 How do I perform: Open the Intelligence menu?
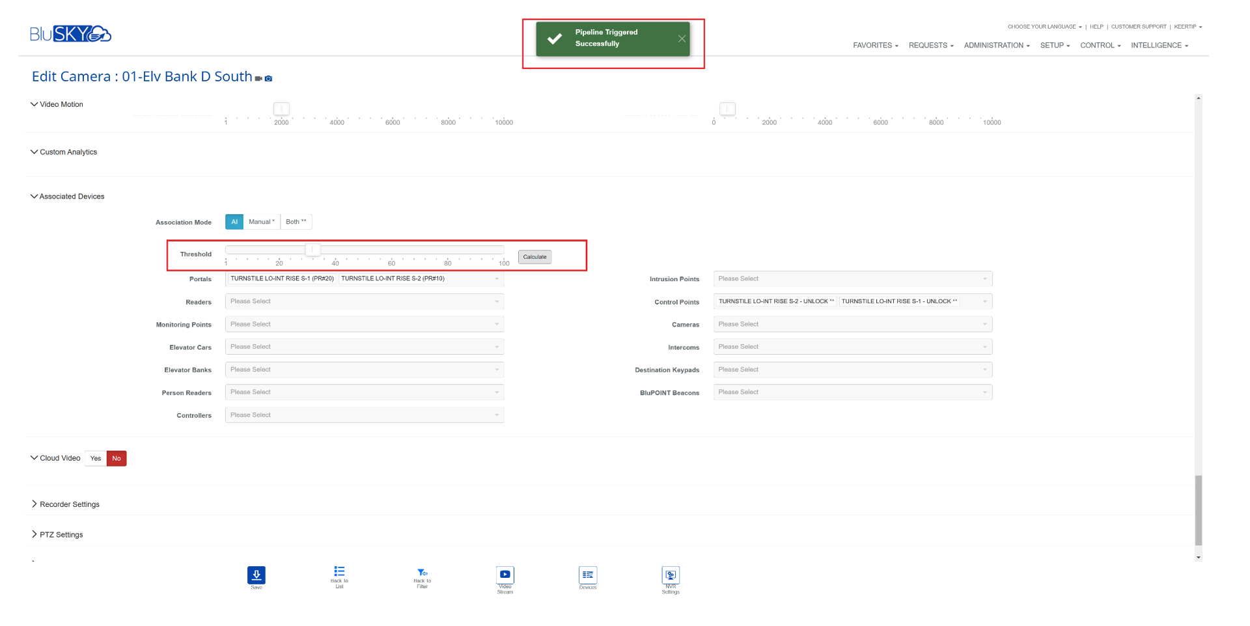1159,46
